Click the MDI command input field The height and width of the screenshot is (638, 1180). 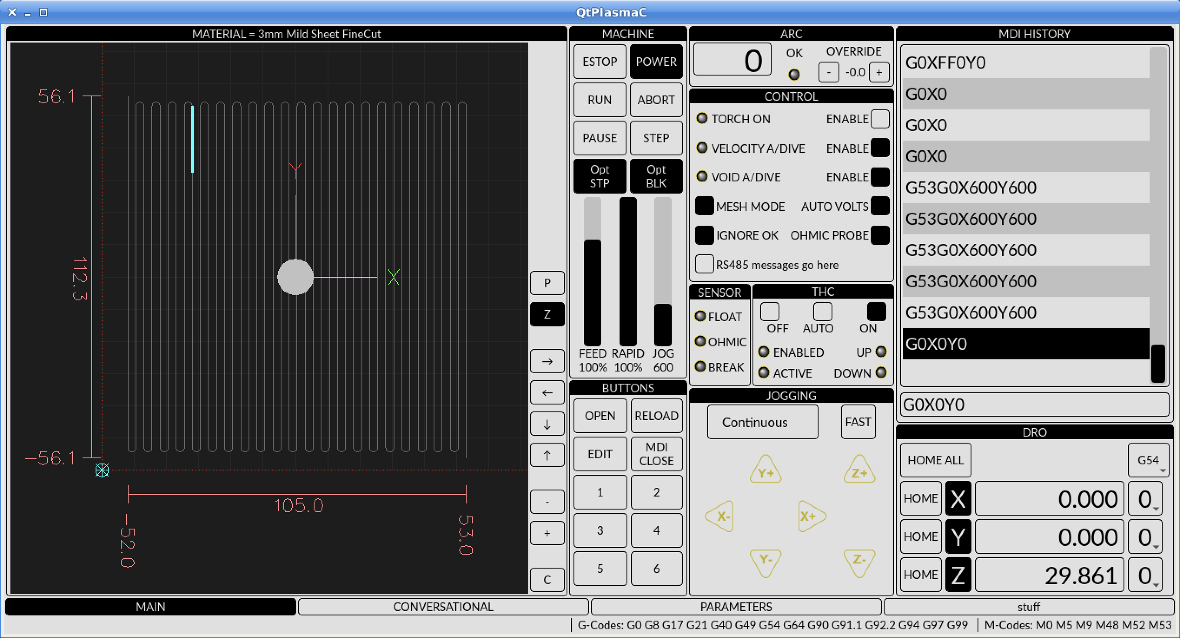[x=1035, y=405]
